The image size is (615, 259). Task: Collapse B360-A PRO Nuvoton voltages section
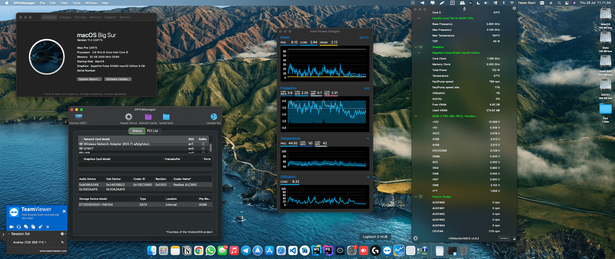click(x=416, y=116)
